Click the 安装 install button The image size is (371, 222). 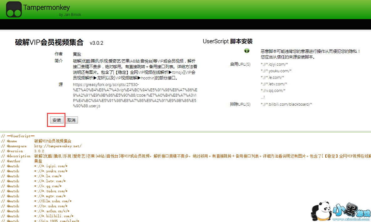coord(57,120)
